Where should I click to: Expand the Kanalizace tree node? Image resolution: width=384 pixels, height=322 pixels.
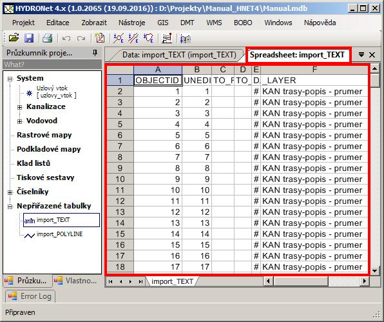point(20,107)
